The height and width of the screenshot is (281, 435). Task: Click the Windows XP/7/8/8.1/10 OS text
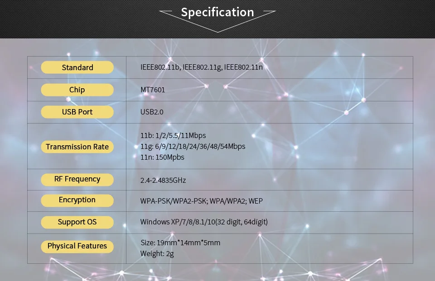pos(204,222)
